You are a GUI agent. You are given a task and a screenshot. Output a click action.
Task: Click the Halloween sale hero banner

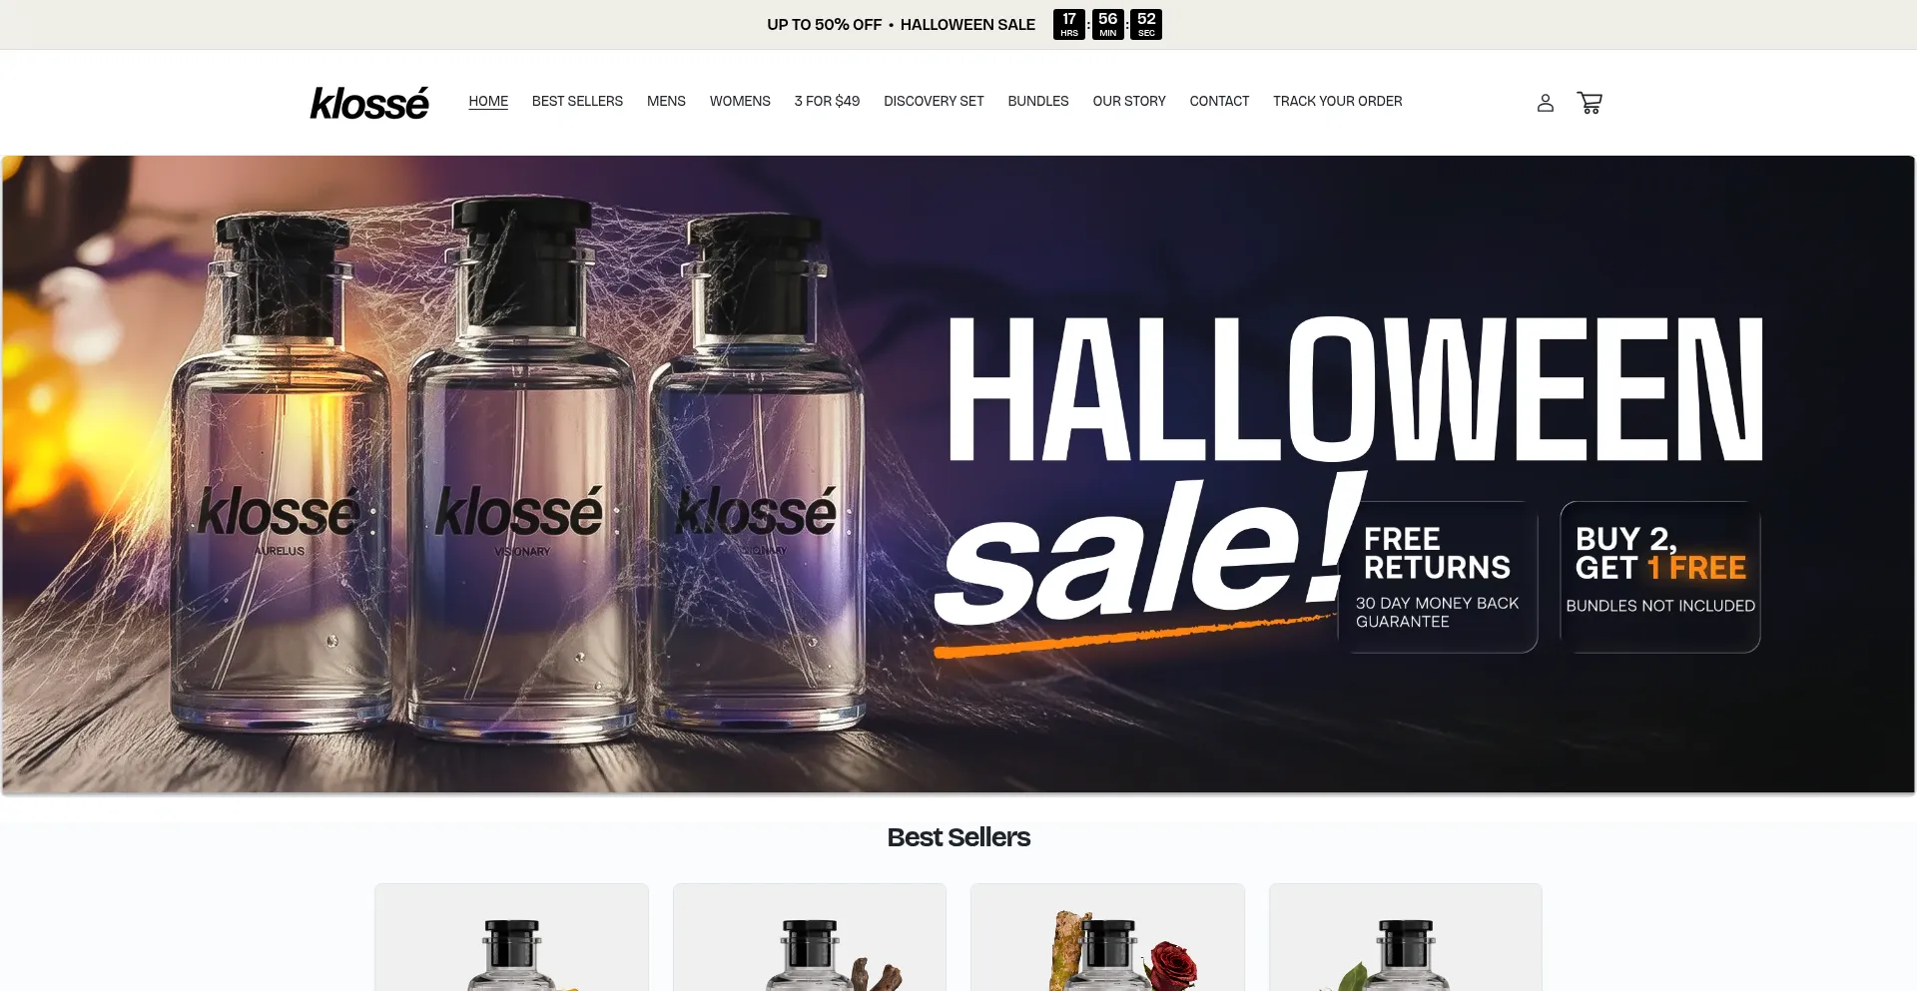(958, 475)
